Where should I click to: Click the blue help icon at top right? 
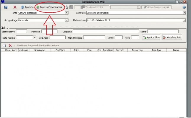coord(184,7)
